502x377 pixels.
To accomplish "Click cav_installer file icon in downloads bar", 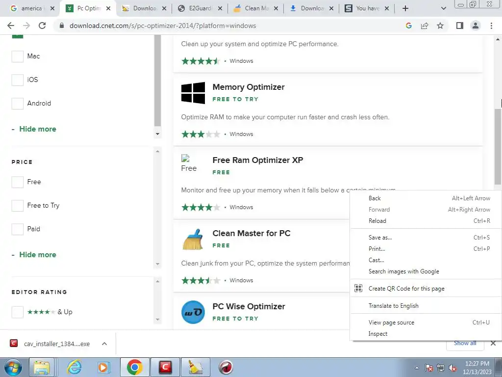I will (14, 343).
